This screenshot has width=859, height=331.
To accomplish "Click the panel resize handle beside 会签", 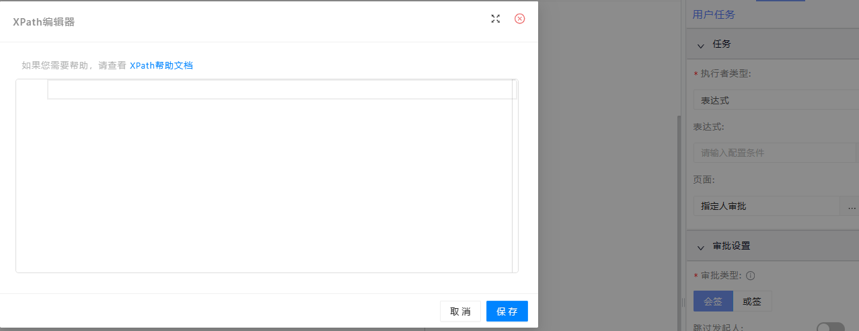I will tap(683, 301).
